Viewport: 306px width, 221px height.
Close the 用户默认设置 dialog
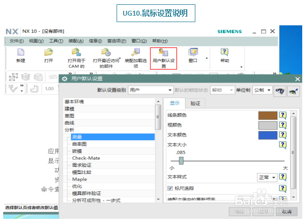coord(297,79)
